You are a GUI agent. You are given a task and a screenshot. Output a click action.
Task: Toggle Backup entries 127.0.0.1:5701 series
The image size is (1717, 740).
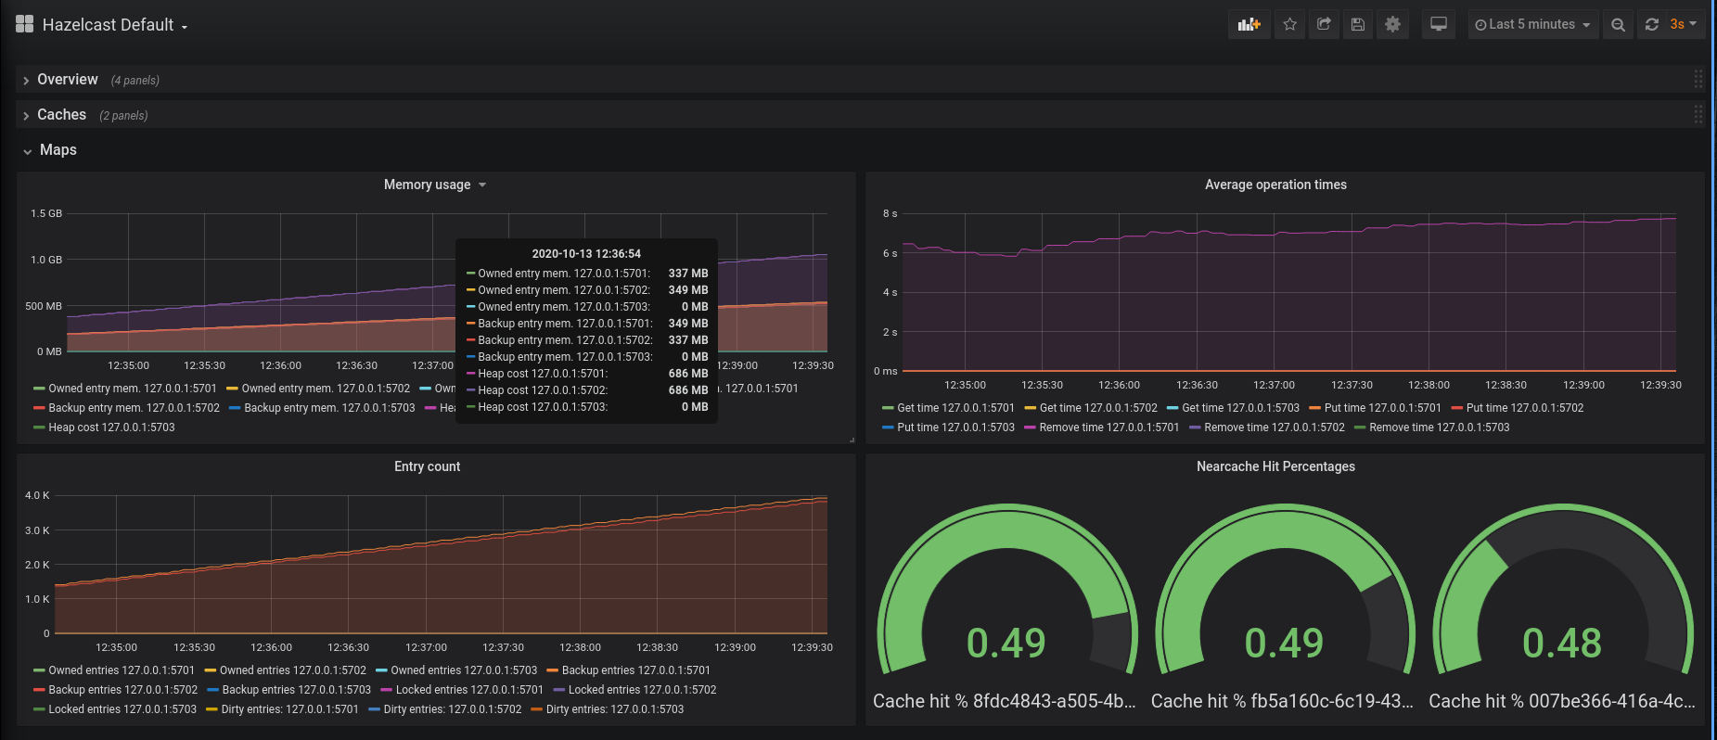pos(636,670)
